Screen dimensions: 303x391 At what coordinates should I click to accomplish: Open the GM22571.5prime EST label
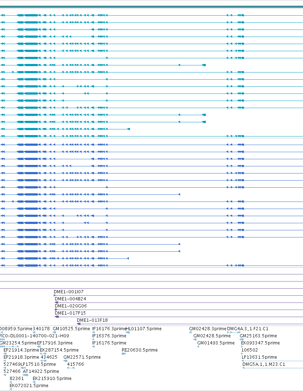coord(82,357)
